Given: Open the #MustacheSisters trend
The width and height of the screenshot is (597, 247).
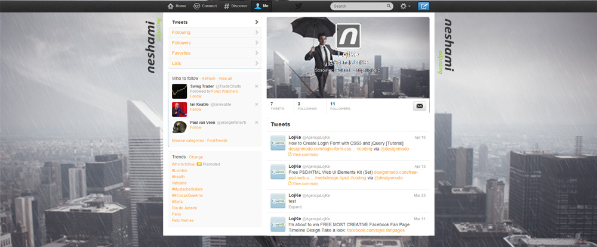Looking at the screenshot, I should click(x=187, y=189).
